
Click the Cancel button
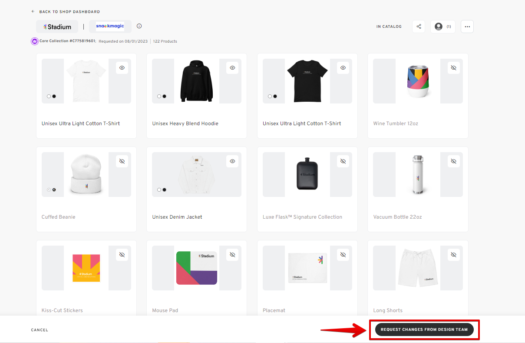click(x=40, y=330)
